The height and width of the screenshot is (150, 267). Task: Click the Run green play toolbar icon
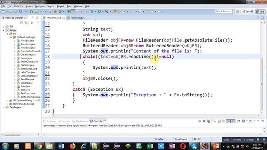tap(99, 11)
